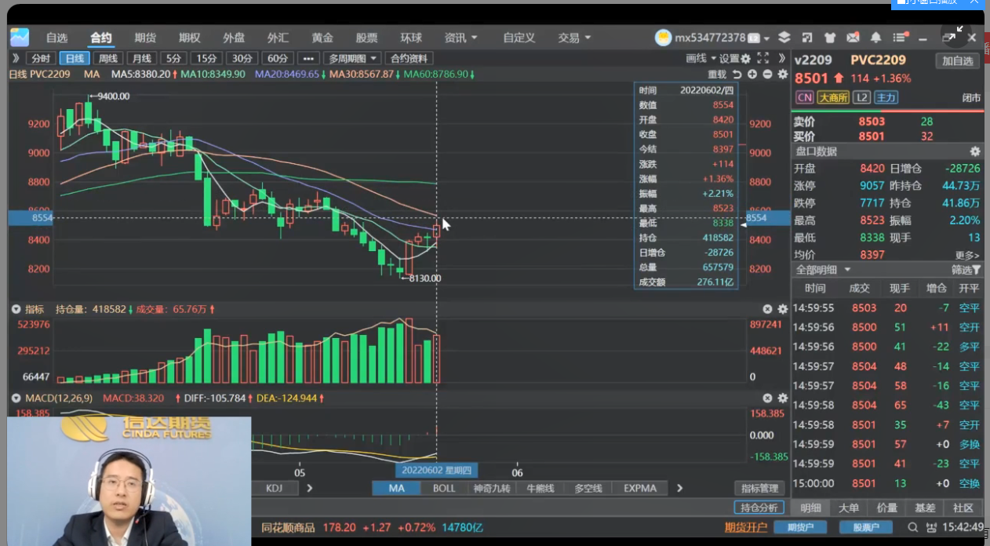Click the layers stack icon in the top bar
This screenshot has width=990, height=546.
[x=784, y=38]
